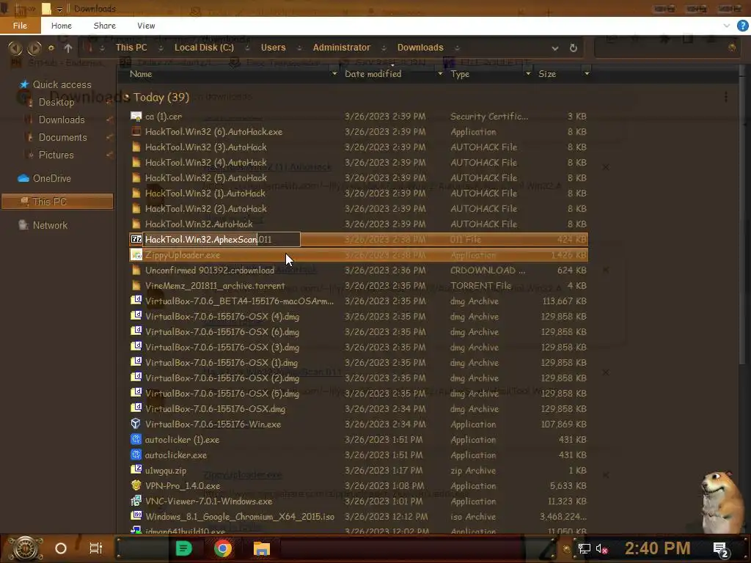Click the VNC-Viewer-7.0.1-Windows.exe icon

(x=136, y=501)
